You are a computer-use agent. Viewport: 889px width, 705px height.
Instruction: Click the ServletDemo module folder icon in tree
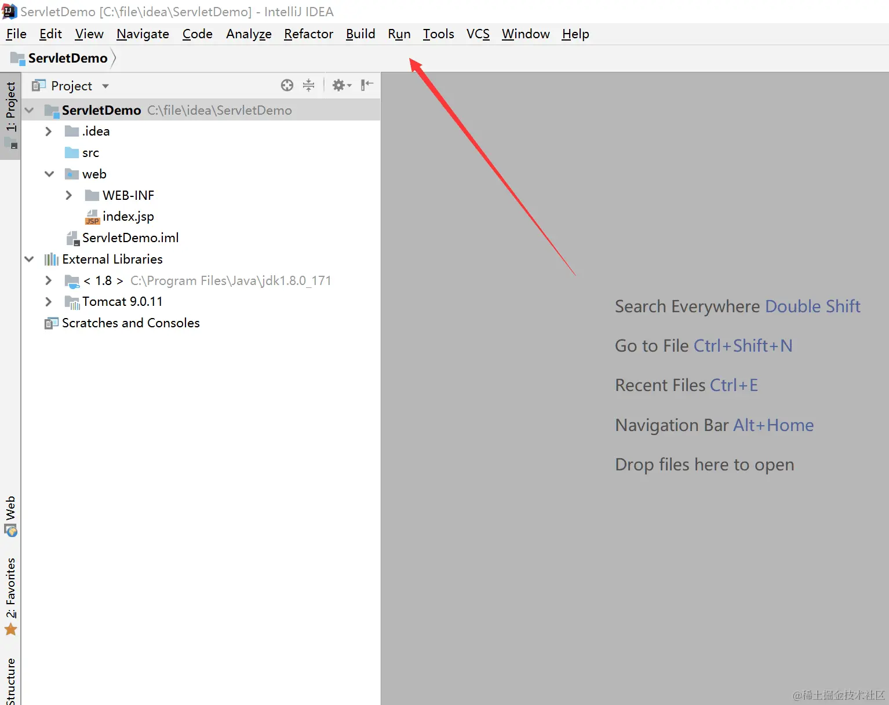(52, 111)
